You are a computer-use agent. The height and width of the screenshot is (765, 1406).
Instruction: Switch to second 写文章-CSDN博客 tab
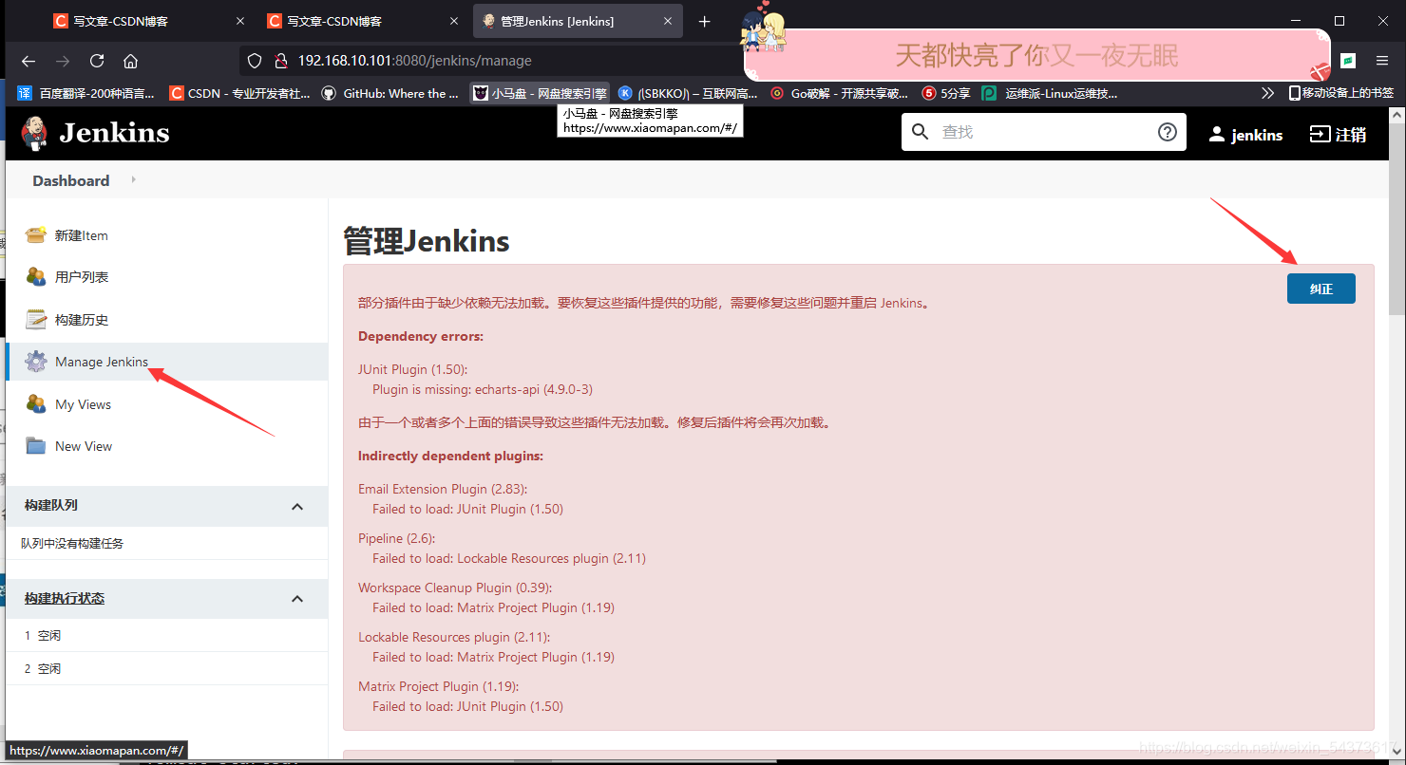363,21
